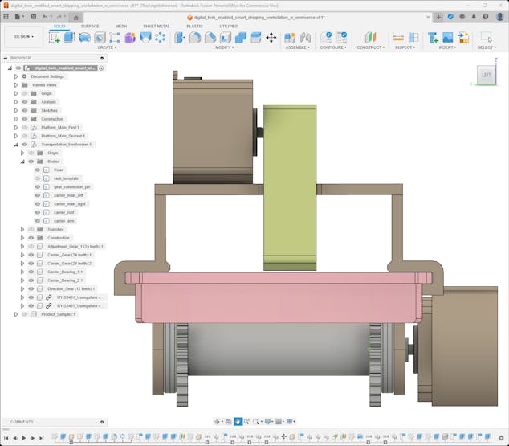Click the LEFT face of ViewCube

(486, 76)
